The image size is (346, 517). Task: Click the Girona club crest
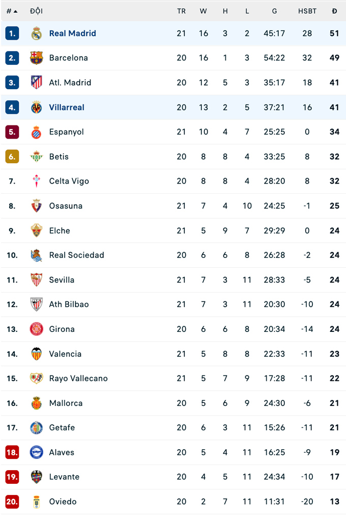pyautogui.click(x=36, y=329)
